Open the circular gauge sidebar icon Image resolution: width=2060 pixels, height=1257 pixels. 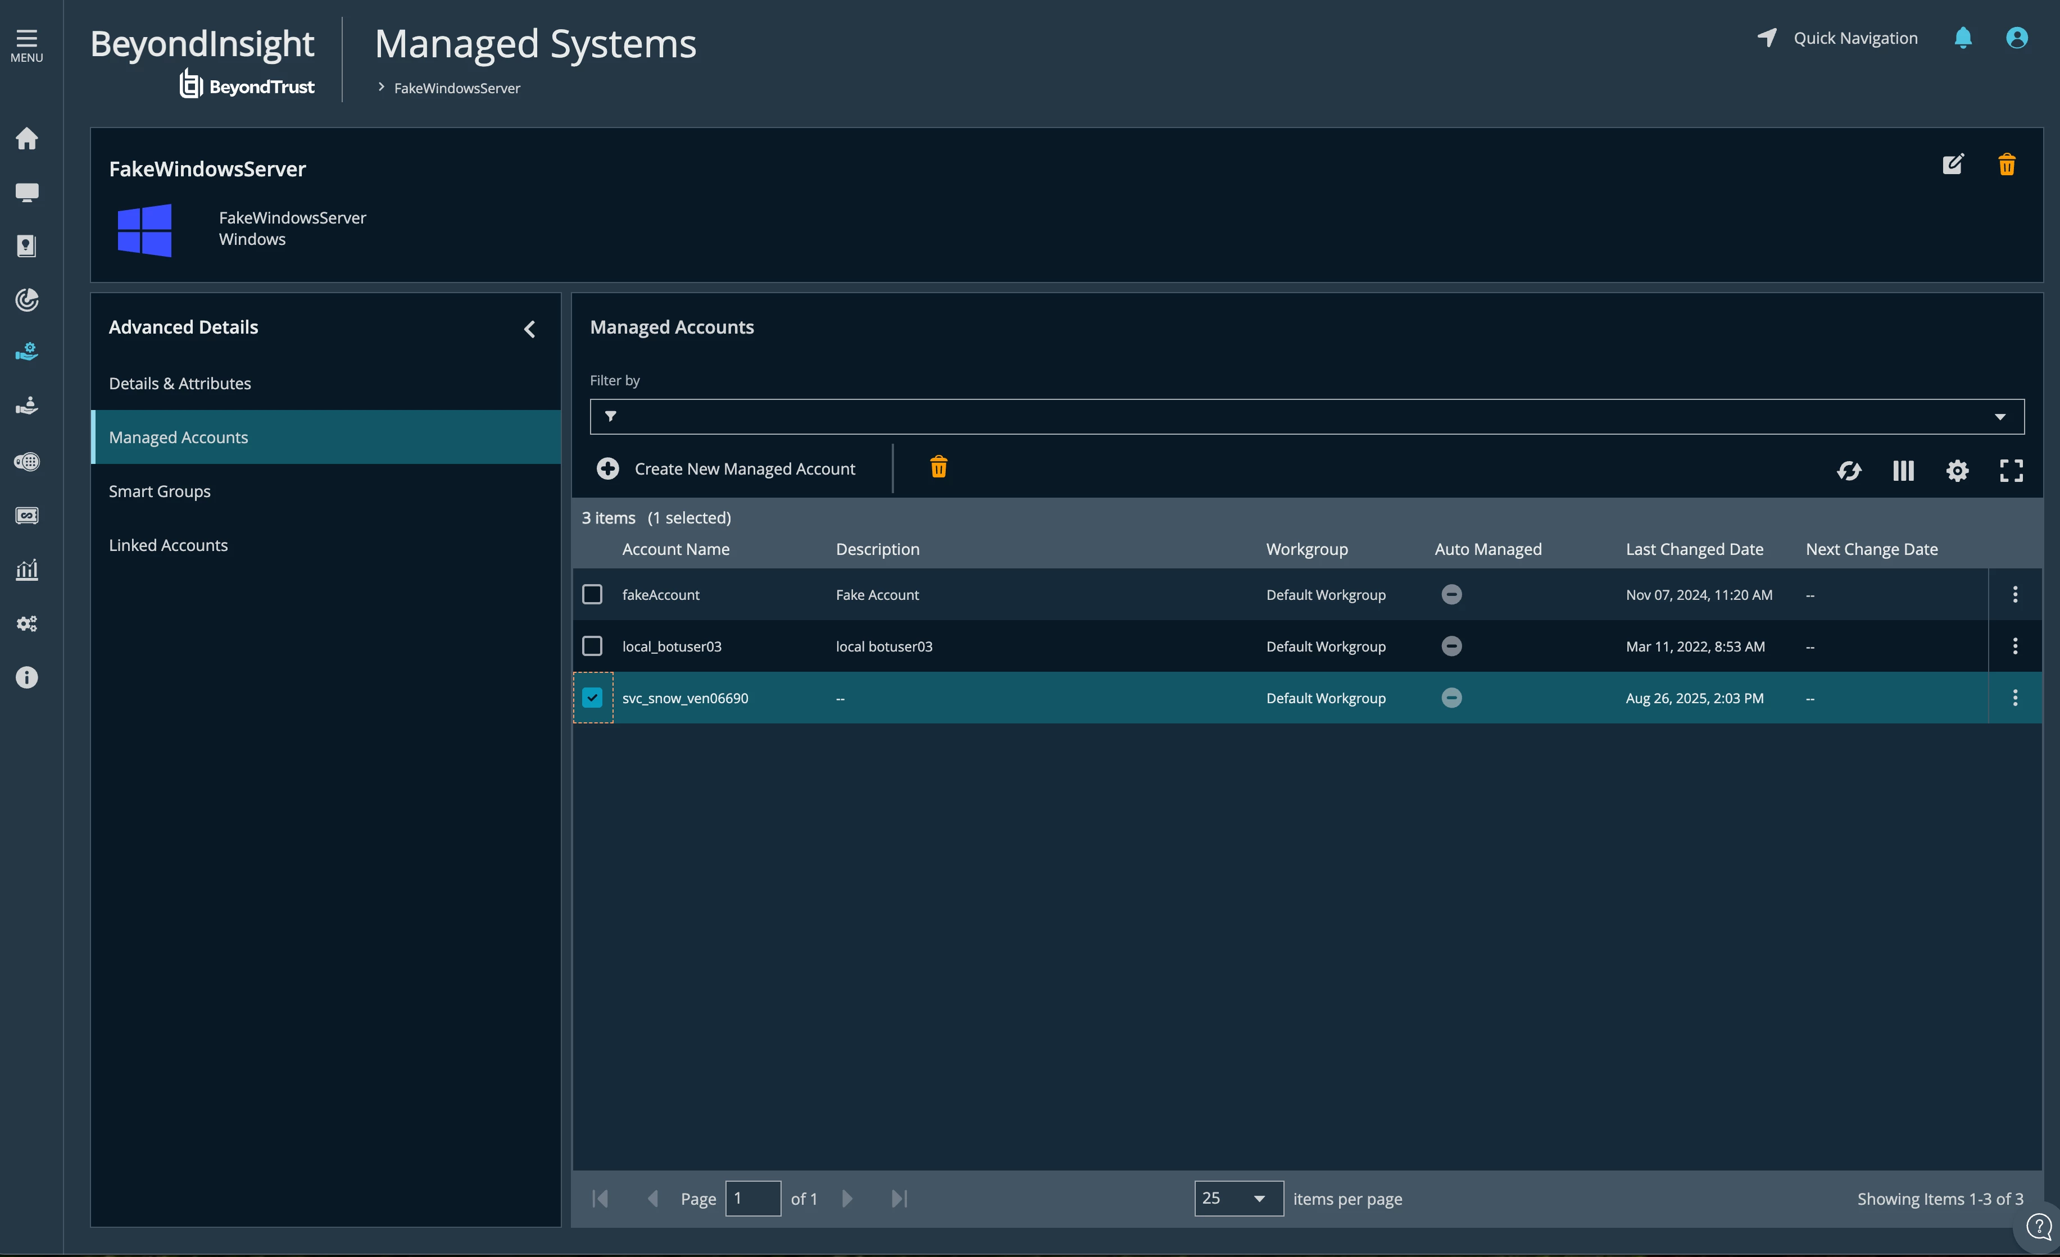tap(27, 299)
